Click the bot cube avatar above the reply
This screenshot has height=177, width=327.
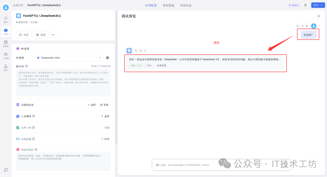(x=129, y=51)
